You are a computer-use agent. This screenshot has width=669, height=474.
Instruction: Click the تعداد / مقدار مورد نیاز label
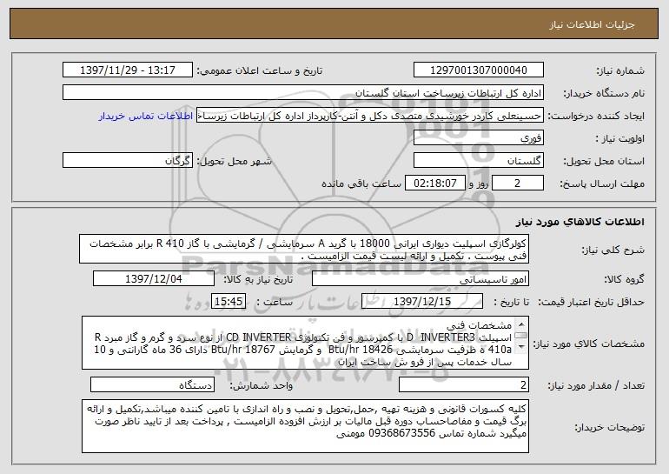tap(596, 385)
